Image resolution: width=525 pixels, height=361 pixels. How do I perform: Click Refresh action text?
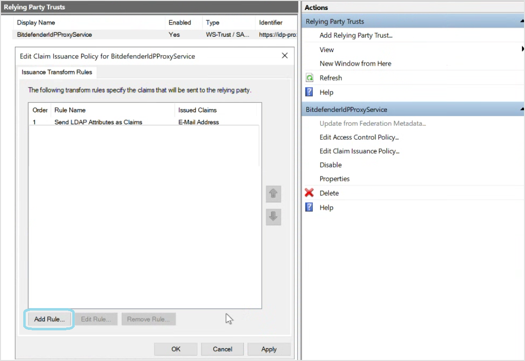tap(331, 78)
